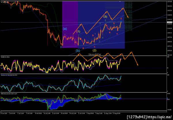
Task: Click the '29 Jun 2015' date label
Action: click(3, 113)
